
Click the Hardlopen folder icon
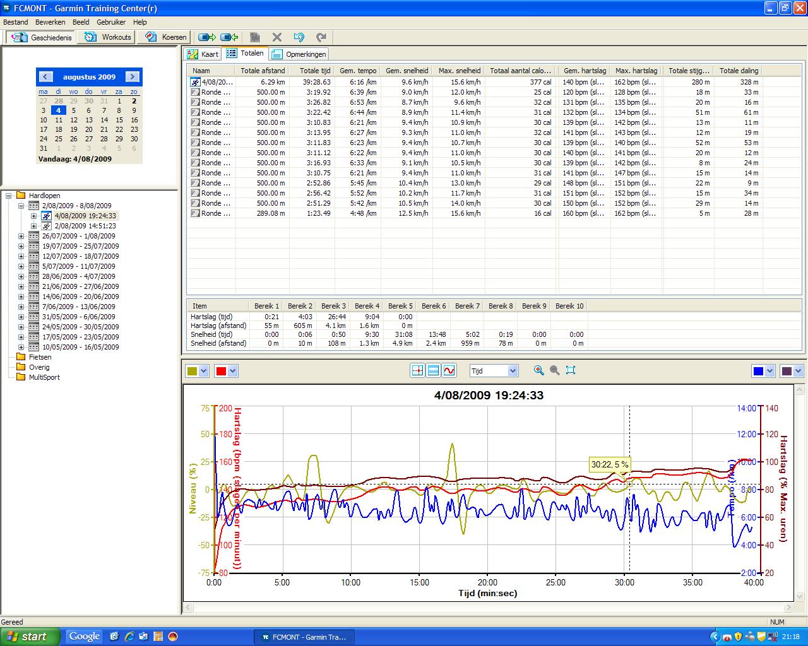(x=21, y=196)
